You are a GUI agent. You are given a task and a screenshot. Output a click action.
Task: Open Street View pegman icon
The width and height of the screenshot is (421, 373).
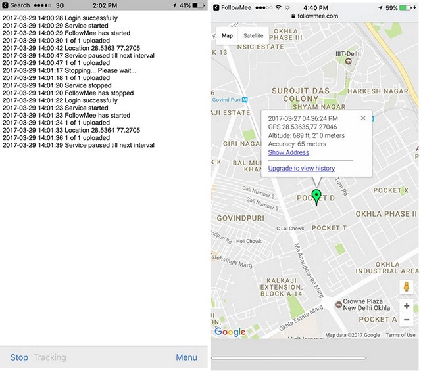pyautogui.click(x=407, y=287)
